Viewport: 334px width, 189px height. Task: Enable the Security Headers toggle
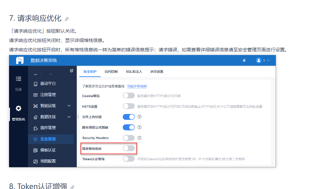pos(129,138)
